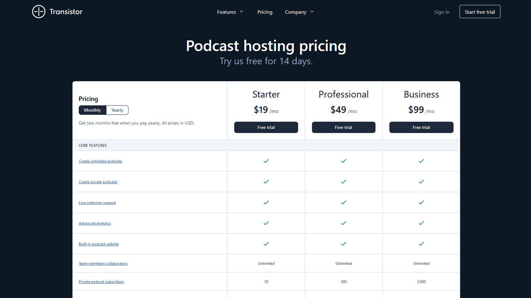The height and width of the screenshot is (298, 531).
Task: Click the Transistor logo icon
Action: point(39,12)
